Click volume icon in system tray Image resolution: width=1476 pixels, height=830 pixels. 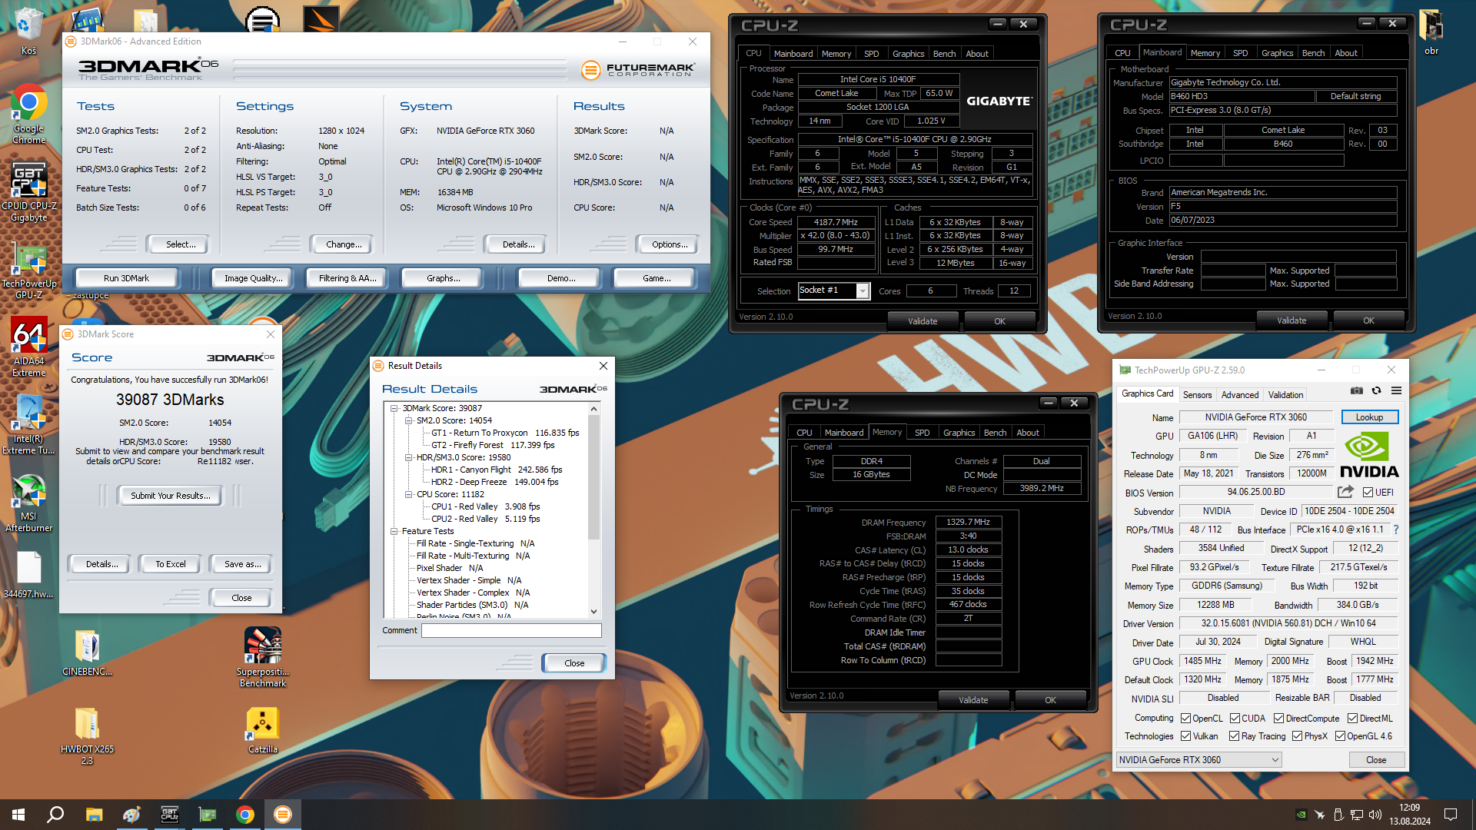click(x=1375, y=815)
